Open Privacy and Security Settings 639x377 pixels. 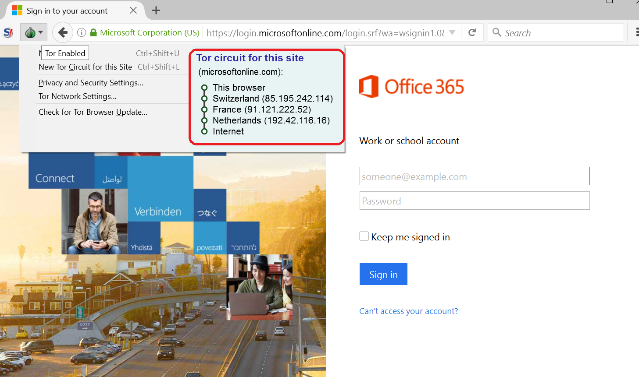click(91, 83)
